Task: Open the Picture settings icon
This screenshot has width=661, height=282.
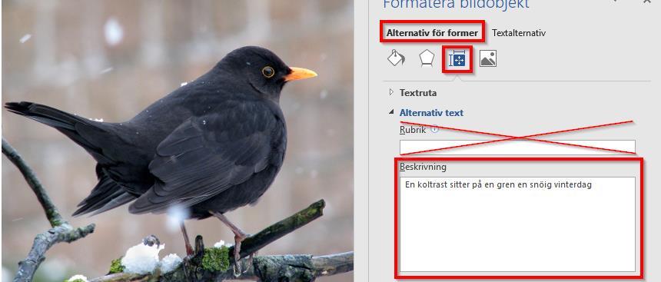Action: (488, 58)
